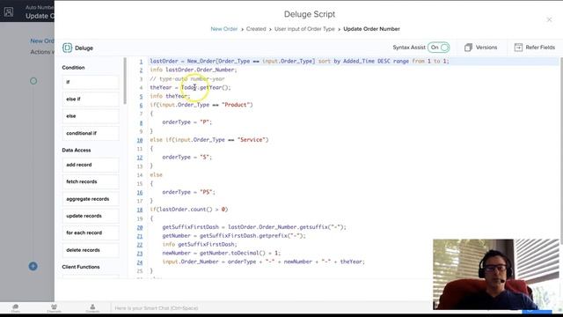
Task: Click the Smart Chat input field
Action: [x=273, y=308]
